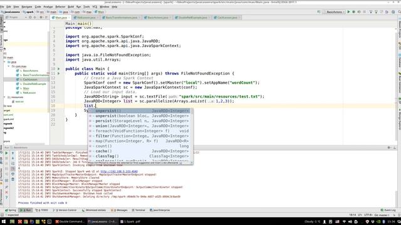Click the trash clear-all icon in Run console
Screen dimensions: 401x225
pyautogui.click(x=13, y=179)
